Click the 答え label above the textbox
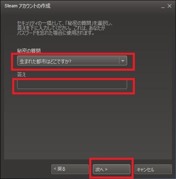The image size is (176, 179). [x=21, y=74]
